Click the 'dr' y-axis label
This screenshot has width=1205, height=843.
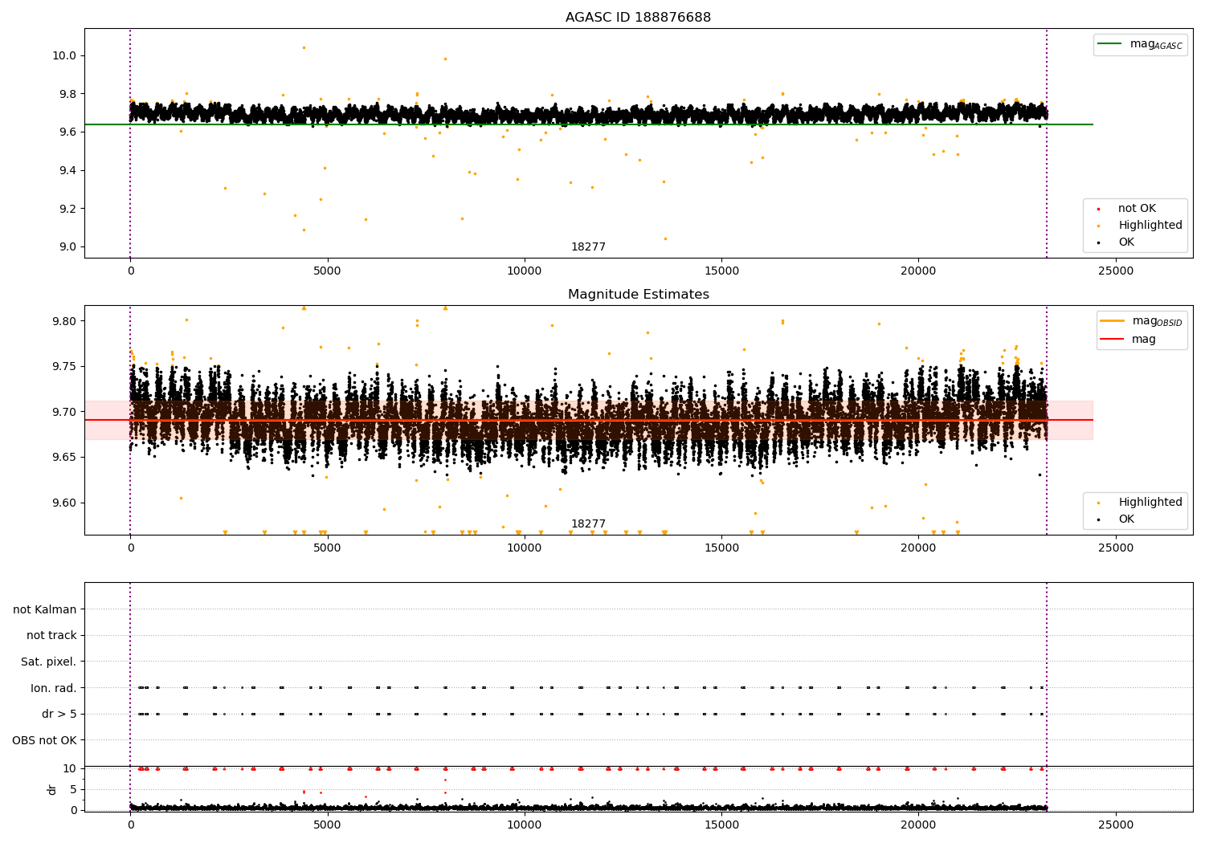coord(52,789)
